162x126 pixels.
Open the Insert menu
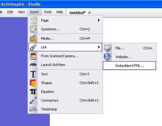[34, 12]
